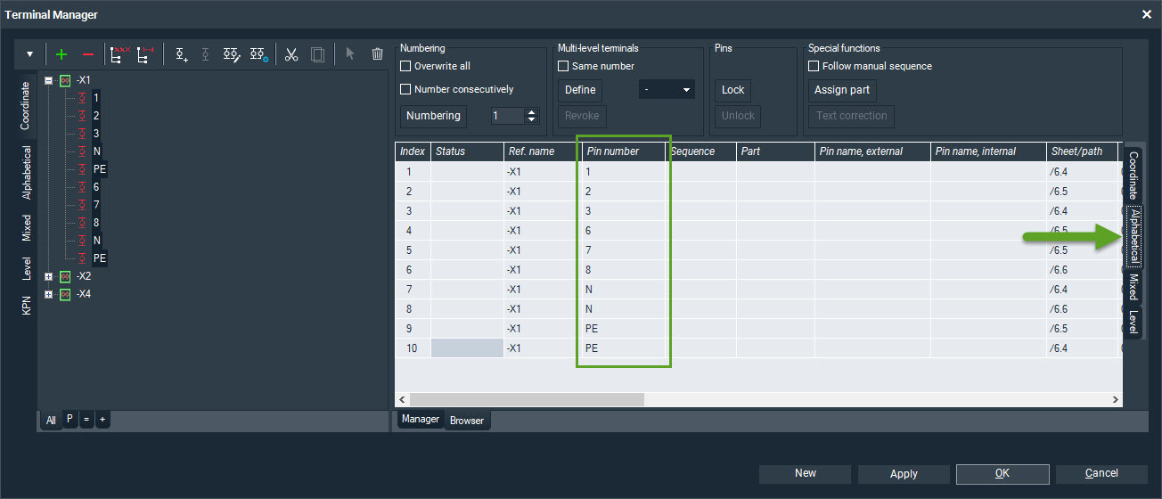Click the terminal strip with gear icon
The width and height of the screenshot is (1162, 499).
pos(258,54)
